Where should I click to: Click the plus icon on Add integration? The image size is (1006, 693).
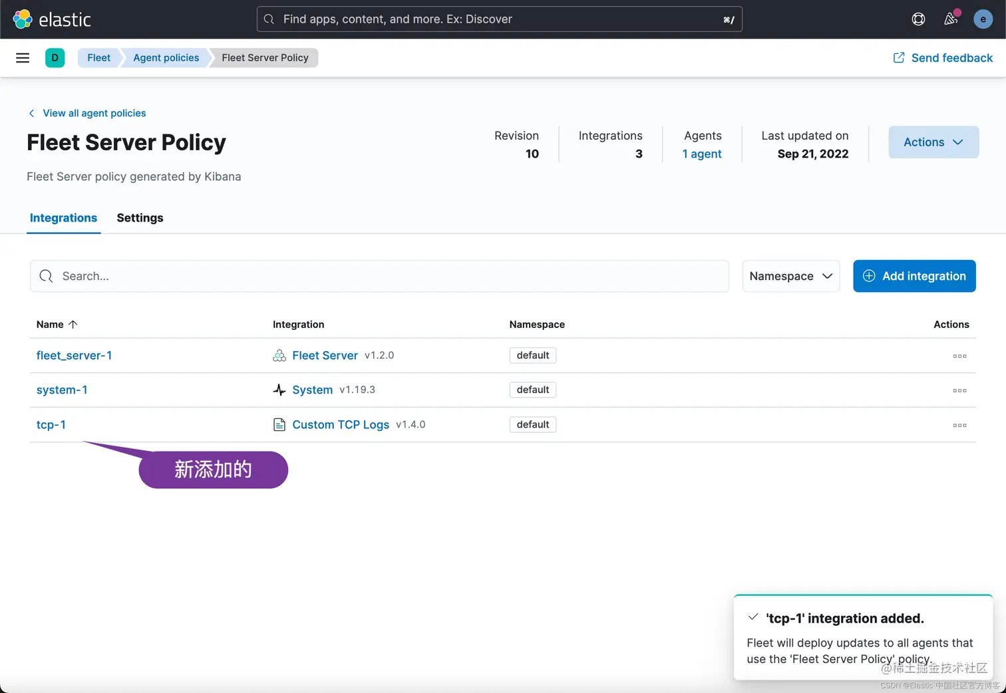(x=869, y=276)
